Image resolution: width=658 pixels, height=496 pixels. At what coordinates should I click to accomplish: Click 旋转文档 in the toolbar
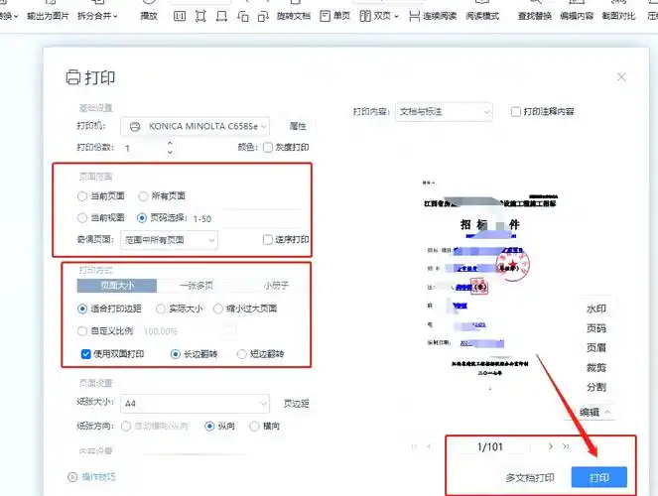click(294, 16)
